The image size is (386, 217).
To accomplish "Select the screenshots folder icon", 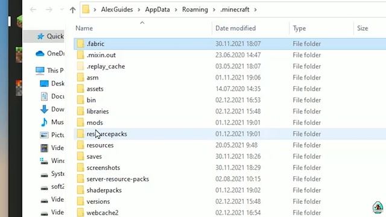I will click(80, 168).
